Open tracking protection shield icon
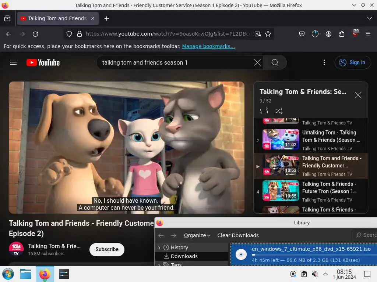The image size is (377, 282). click(69, 34)
